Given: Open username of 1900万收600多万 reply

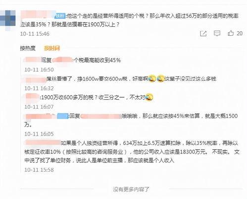Looking at the screenshot, I should (x=32, y=97).
